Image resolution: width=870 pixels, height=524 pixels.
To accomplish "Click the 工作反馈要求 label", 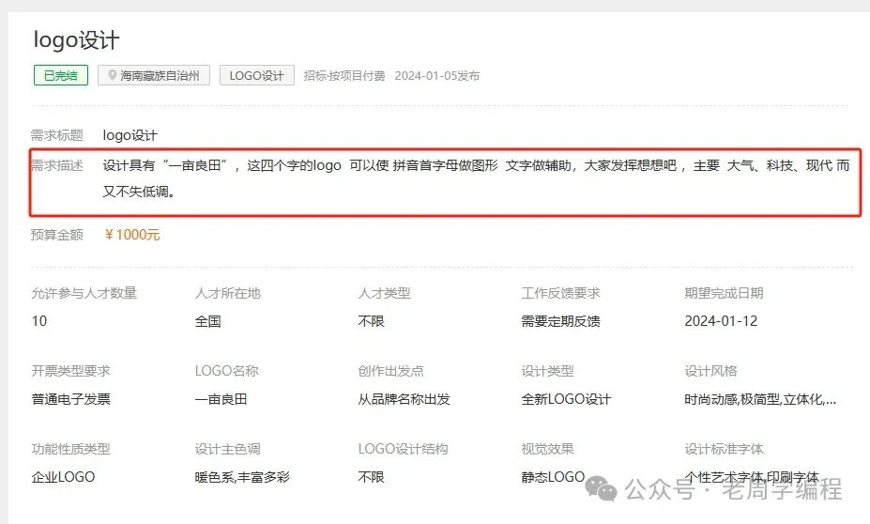I will point(560,293).
